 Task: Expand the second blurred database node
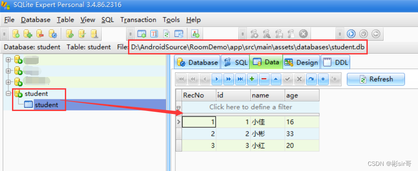click(x=8, y=71)
